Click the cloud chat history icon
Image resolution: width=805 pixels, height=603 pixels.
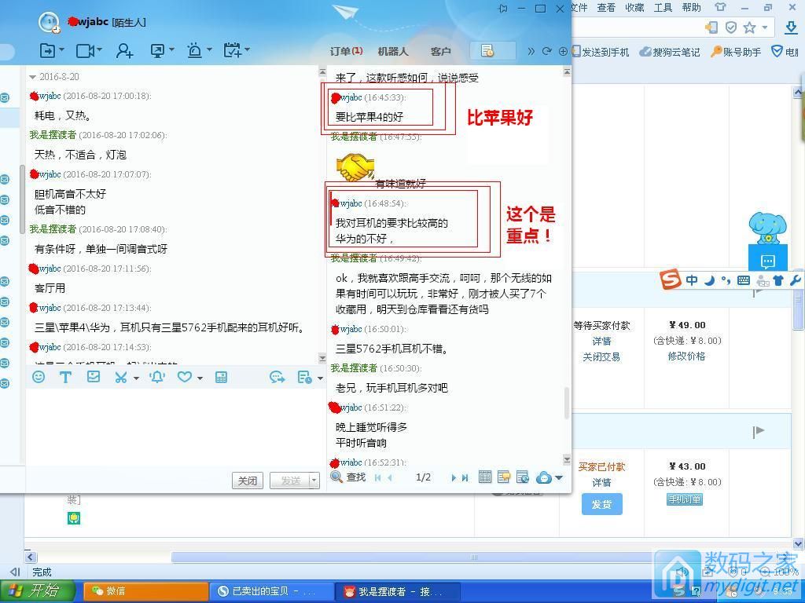point(544,478)
